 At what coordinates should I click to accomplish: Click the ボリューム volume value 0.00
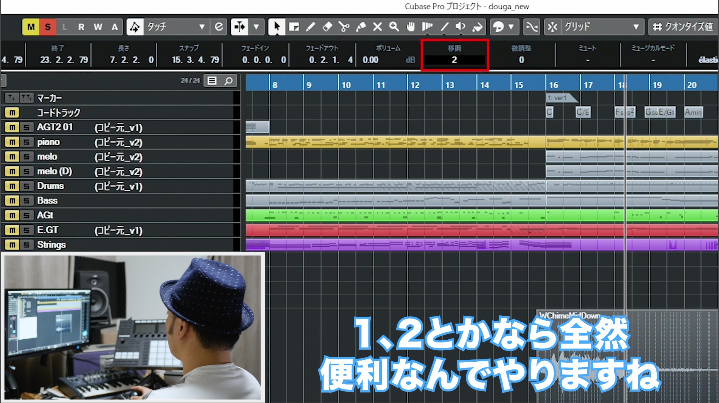coord(370,60)
